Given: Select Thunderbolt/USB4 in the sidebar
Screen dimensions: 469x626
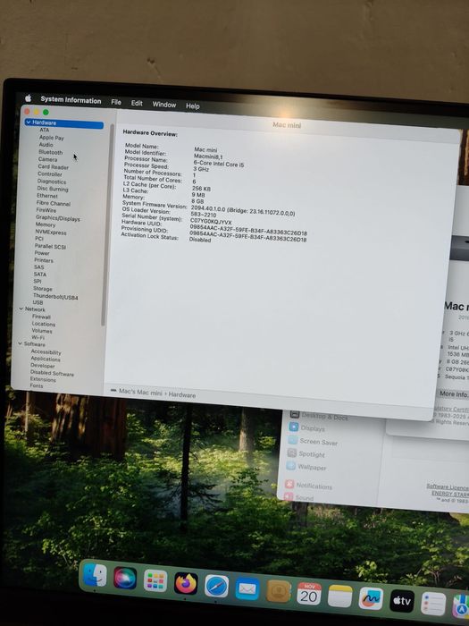Looking at the screenshot, I should click(55, 297).
